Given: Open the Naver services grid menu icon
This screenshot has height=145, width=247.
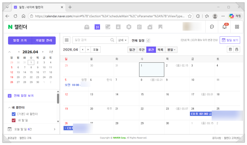Looking at the screenshot, I should click(x=237, y=27).
